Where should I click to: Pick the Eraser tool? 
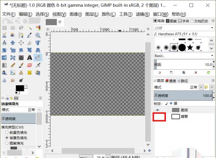(29, 65)
